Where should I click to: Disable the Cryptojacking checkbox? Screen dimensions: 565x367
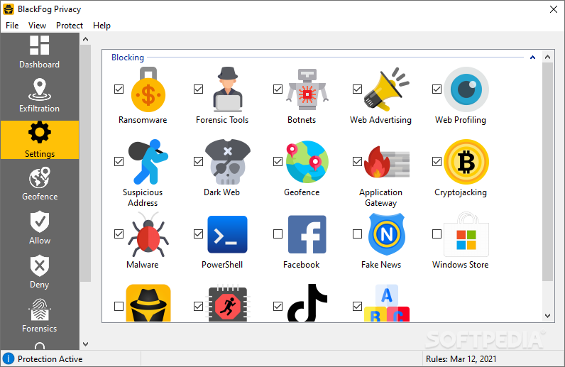(x=437, y=162)
